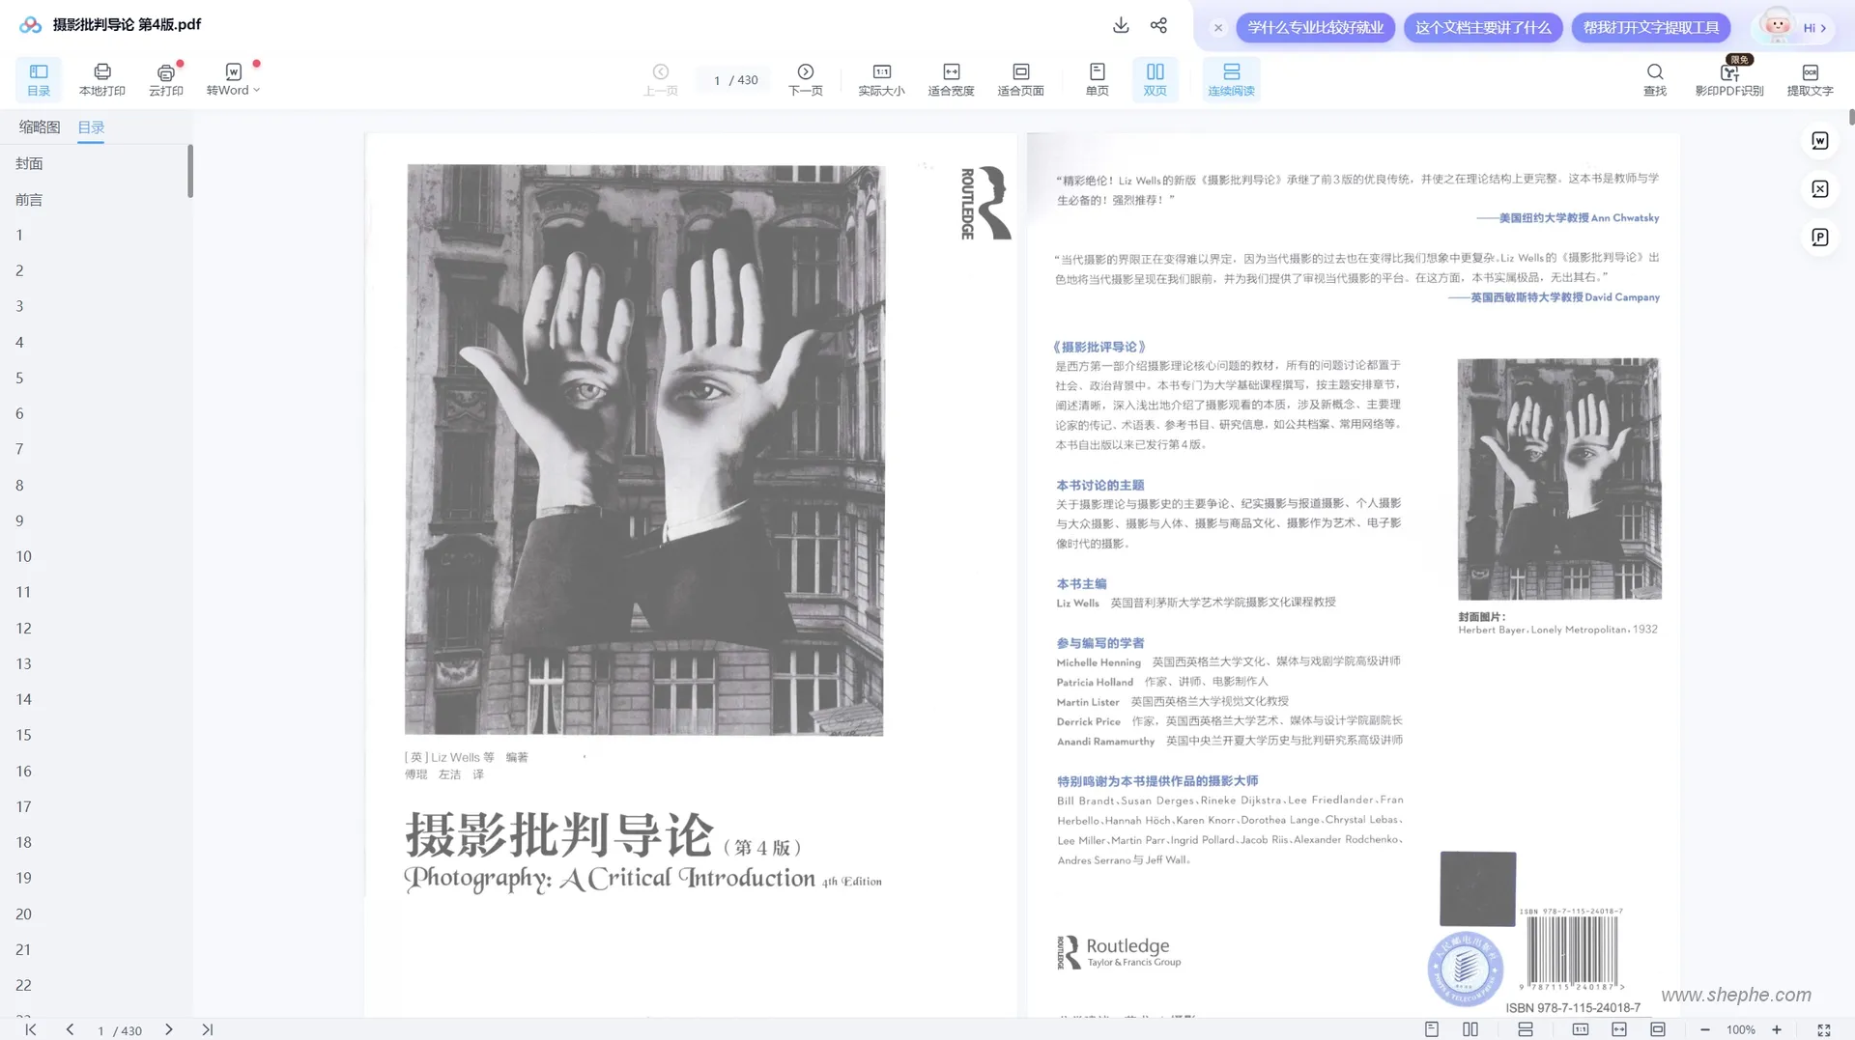This screenshot has height=1040, width=1855.
Task: Select 影印PDF识别 recognition tool
Action: [x=1729, y=81]
